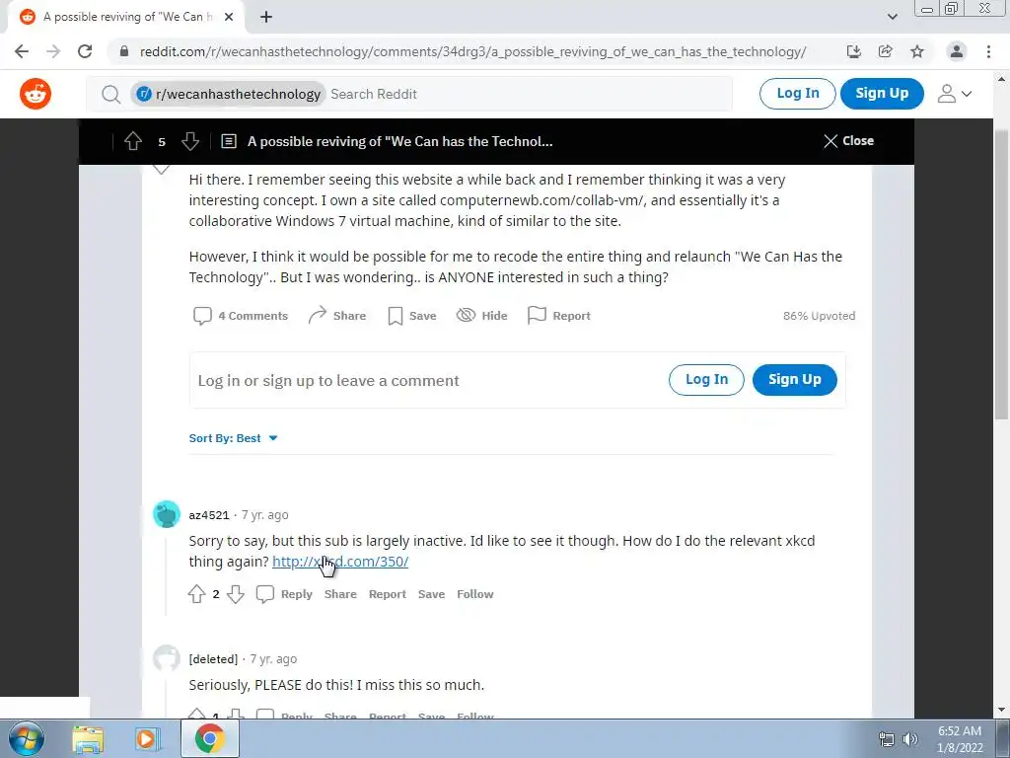Click the share page icon in address bar

(x=886, y=51)
